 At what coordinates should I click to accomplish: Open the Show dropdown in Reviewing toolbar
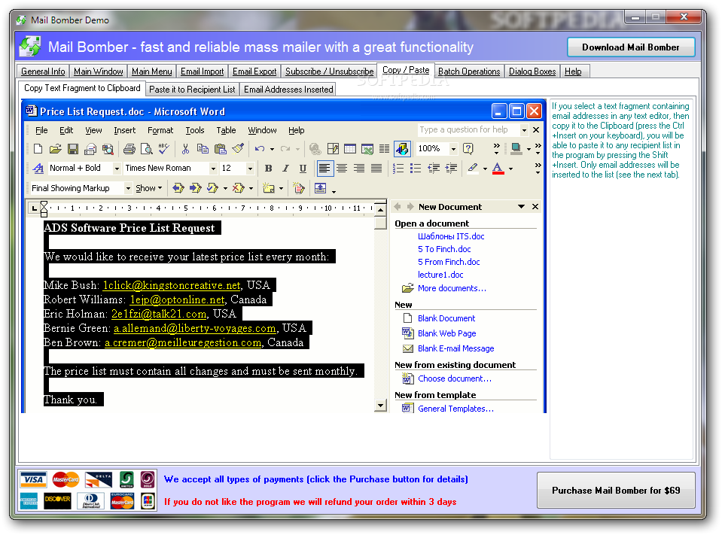(149, 188)
